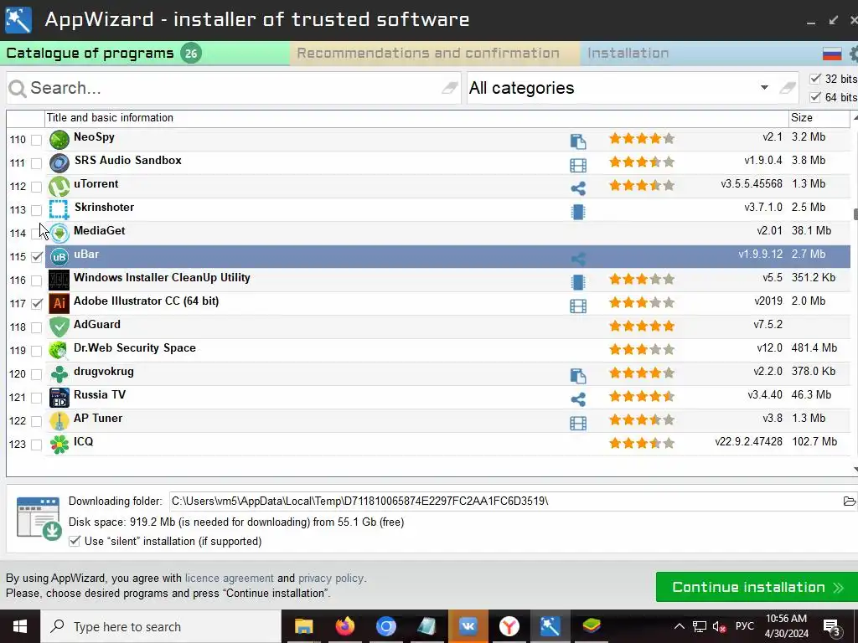Disable the silent installation checkbox
Viewport: 858px width, 643px height.
75,542
